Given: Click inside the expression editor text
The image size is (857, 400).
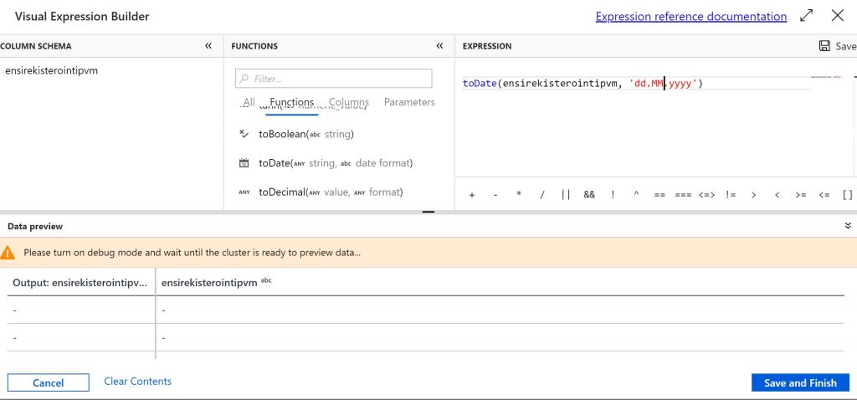Looking at the screenshot, I should point(582,84).
